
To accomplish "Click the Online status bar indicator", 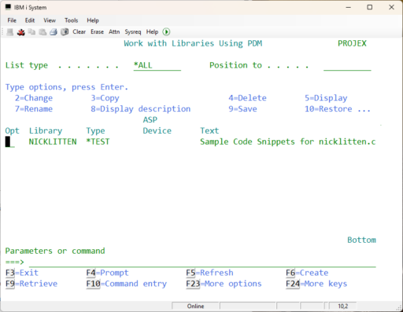I will point(195,306).
